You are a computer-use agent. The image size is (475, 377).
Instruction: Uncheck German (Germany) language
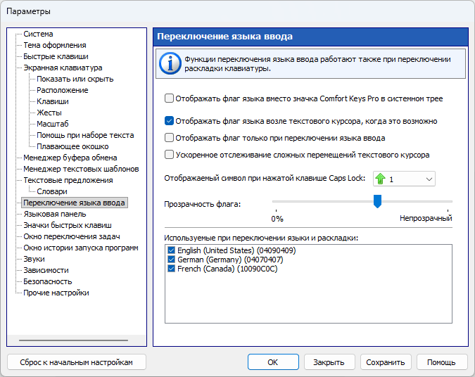171,260
